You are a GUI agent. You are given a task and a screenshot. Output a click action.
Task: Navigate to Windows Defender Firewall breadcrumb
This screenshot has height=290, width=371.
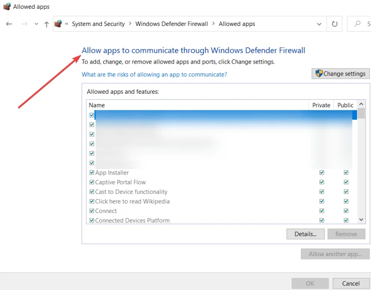172,24
